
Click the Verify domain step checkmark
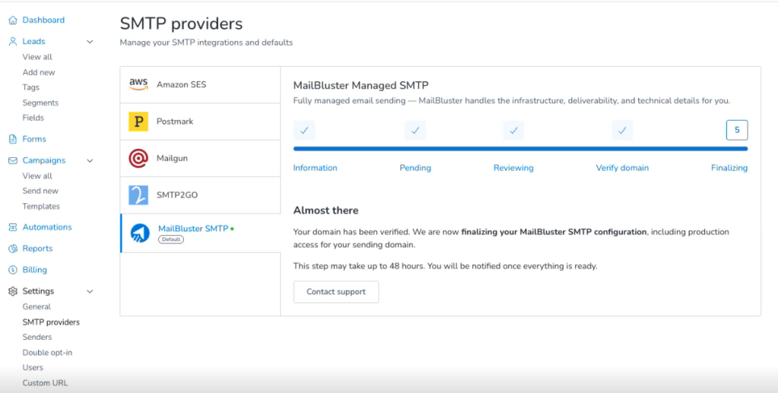622,130
